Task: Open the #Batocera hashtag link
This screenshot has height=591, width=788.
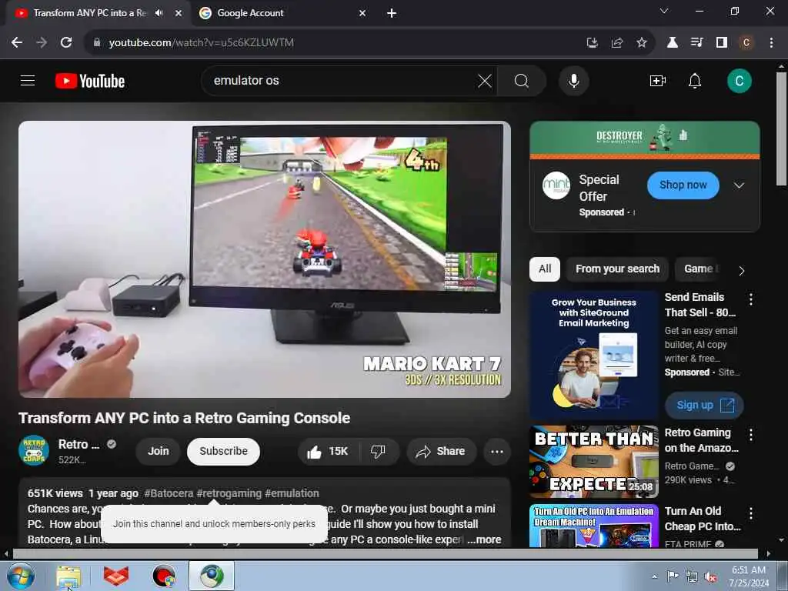Action: click(x=169, y=493)
